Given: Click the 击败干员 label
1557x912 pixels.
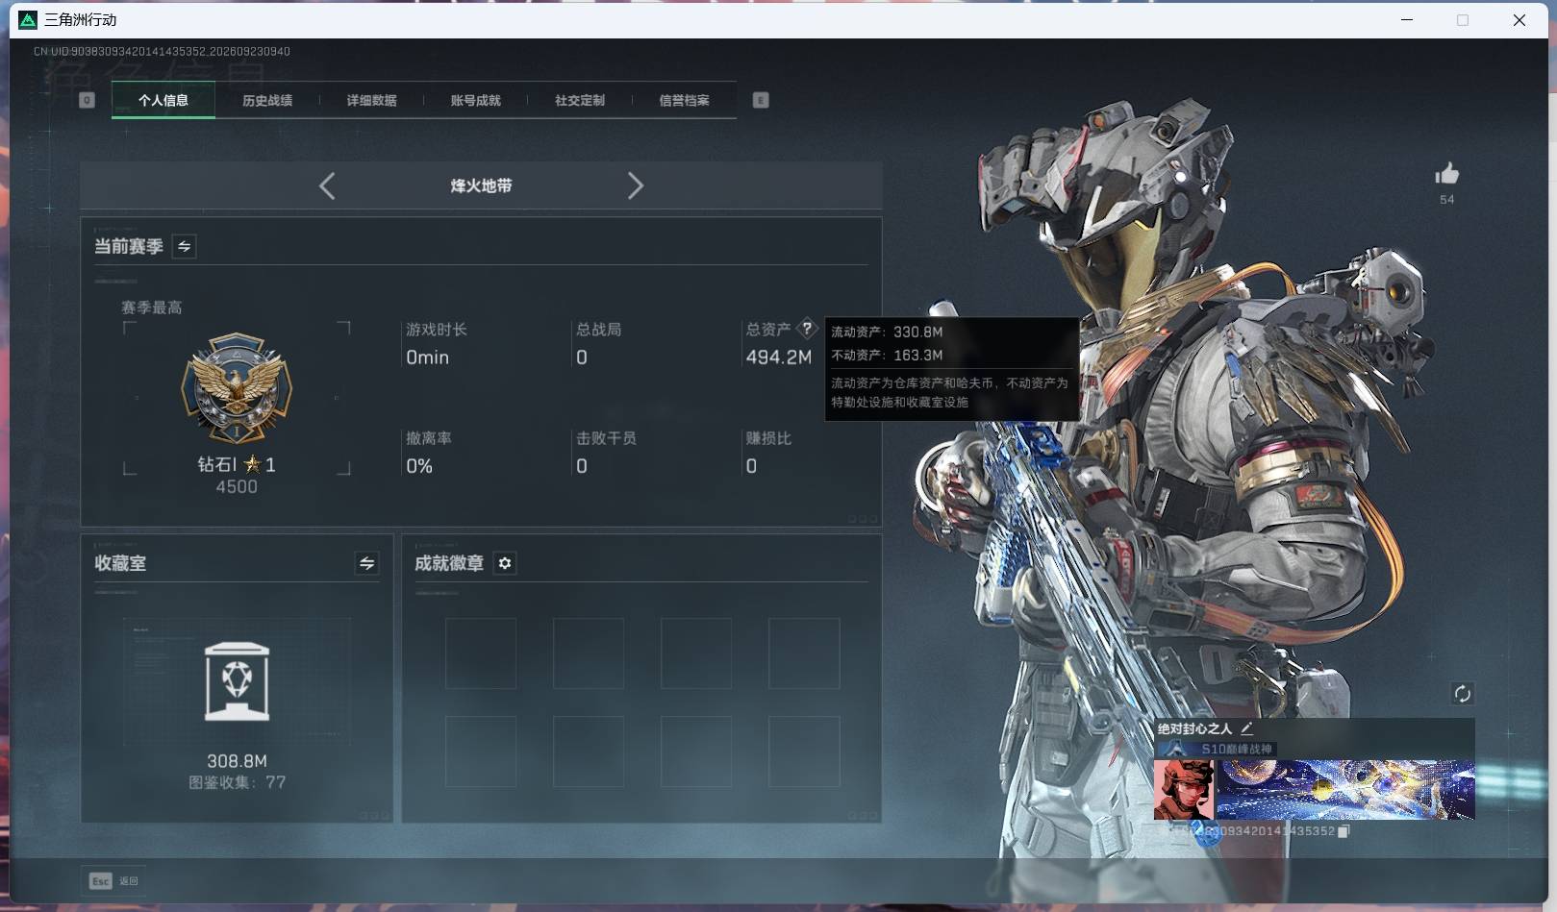Looking at the screenshot, I should tap(606, 438).
